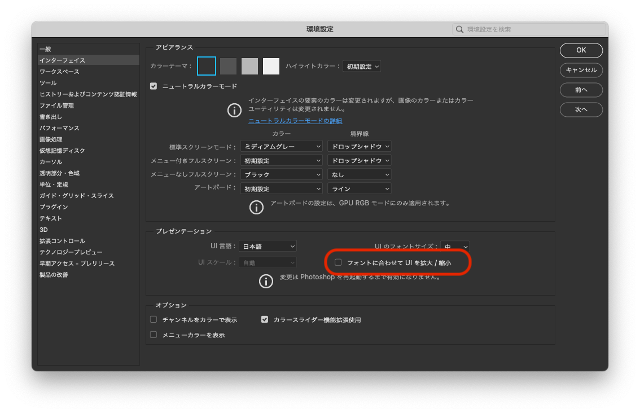
Task: Open the メニューなしフルスクリーン color dropdown
Action: click(281, 174)
